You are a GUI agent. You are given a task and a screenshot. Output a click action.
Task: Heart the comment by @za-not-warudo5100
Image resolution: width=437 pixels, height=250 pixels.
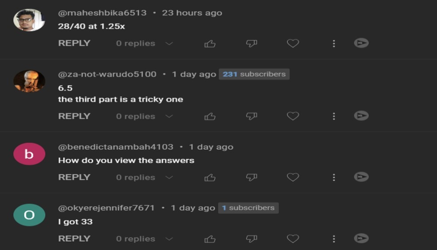pos(293,116)
